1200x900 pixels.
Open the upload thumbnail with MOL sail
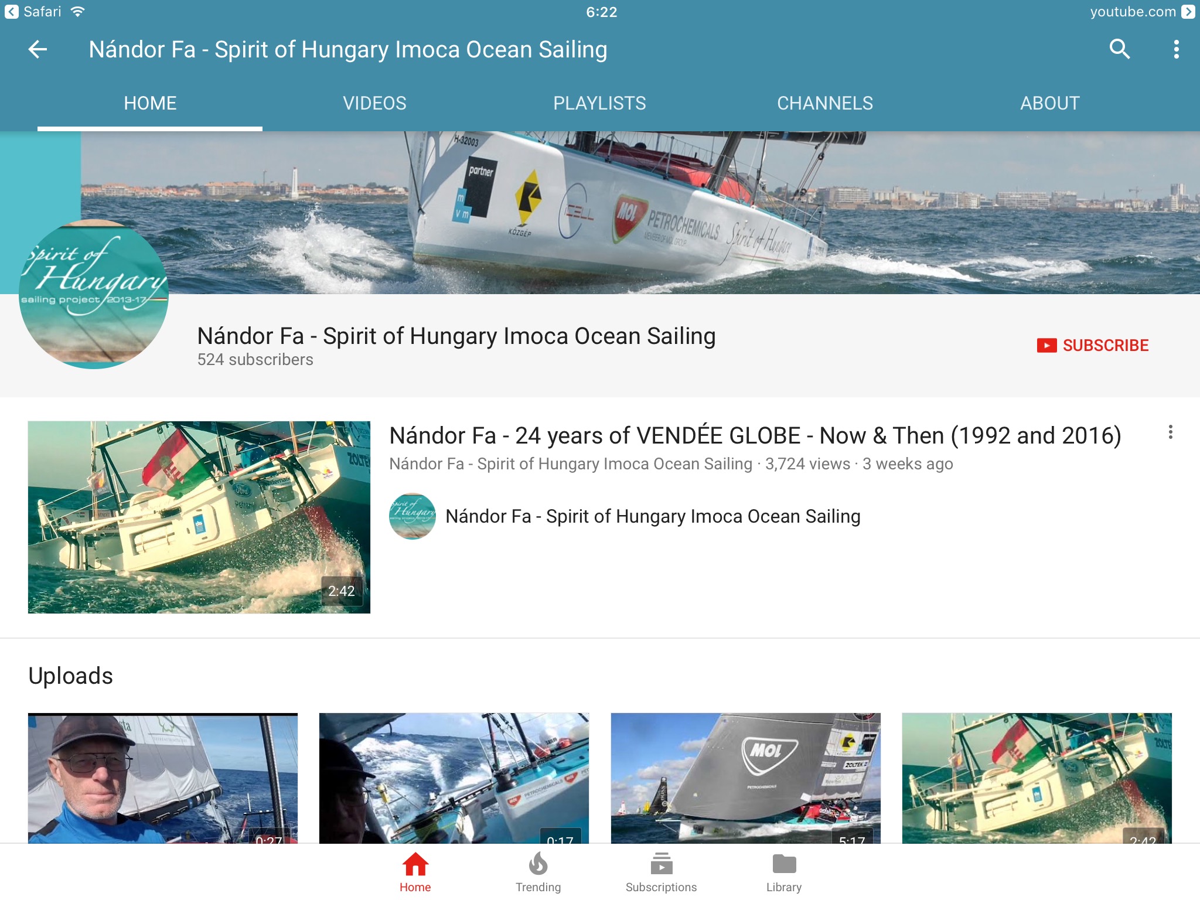tap(745, 778)
